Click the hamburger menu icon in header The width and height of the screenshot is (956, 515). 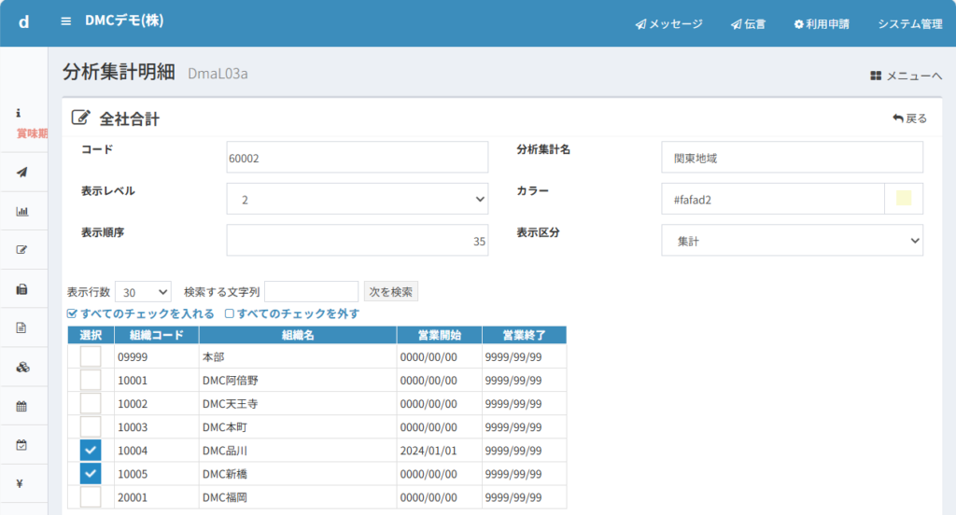65,21
